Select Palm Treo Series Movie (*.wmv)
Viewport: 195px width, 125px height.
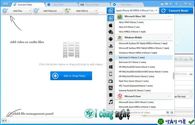[x=144, y=81]
